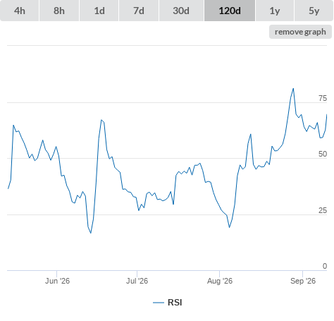Click the Jul '26 x-axis label
Viewport: 334px width, 321px height.
(x=137, y=281)
